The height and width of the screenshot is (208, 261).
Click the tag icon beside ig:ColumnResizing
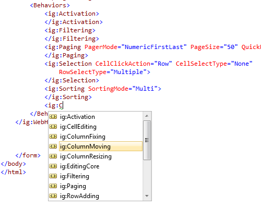pyautogui.click(x=53, y=156)
